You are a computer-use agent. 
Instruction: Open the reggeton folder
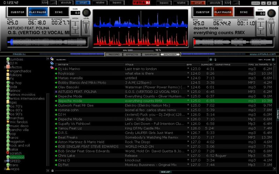point(17,142)
